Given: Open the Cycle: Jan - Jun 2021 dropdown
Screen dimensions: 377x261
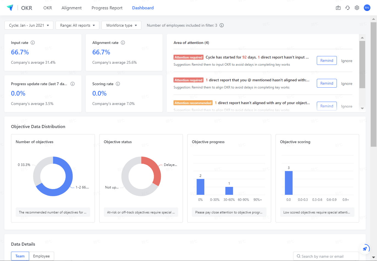Looking at the screenshot, I should tap(29, 25).
